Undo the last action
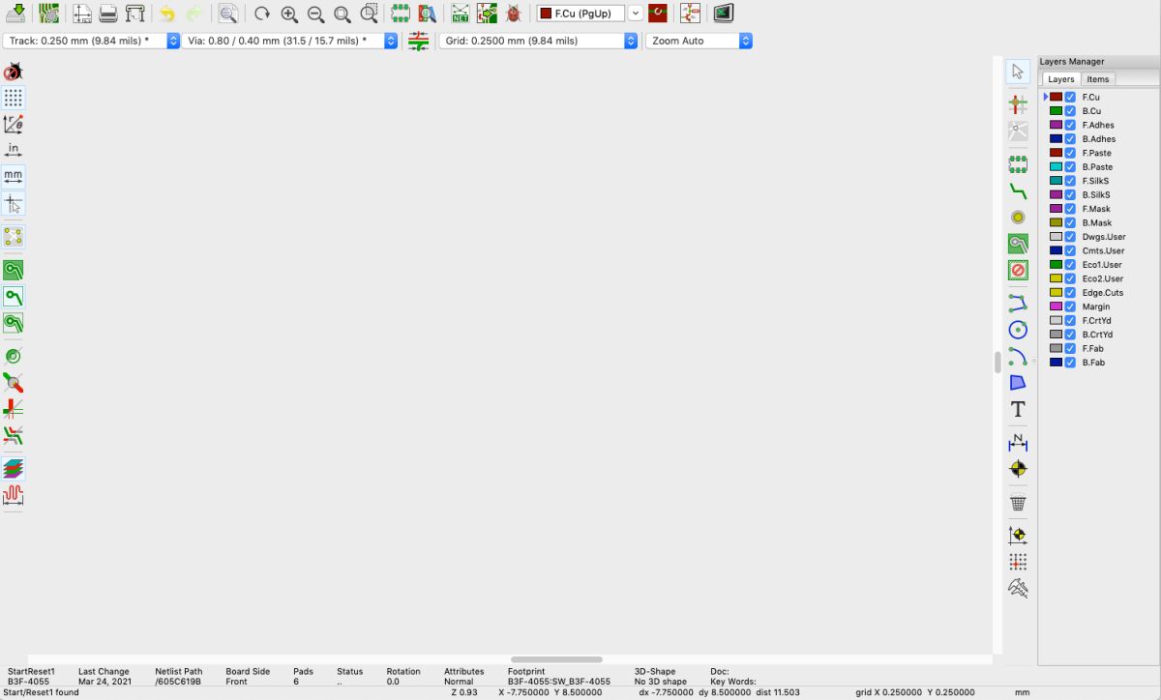Viewport: 1161px width, 700px height. tap(167, 14)
